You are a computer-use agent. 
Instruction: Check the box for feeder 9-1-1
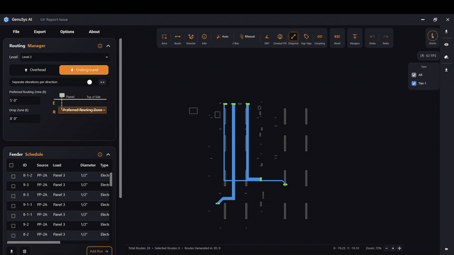(13, 206)
